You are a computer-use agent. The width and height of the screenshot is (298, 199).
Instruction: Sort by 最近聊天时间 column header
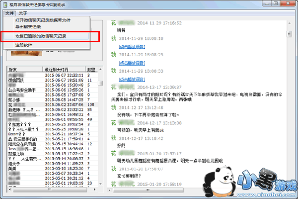64,70
